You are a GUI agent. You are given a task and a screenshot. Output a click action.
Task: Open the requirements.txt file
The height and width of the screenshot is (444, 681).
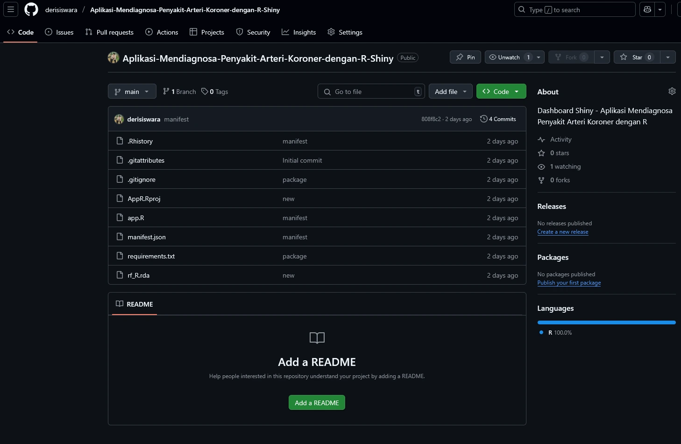[x=151, y=256]
